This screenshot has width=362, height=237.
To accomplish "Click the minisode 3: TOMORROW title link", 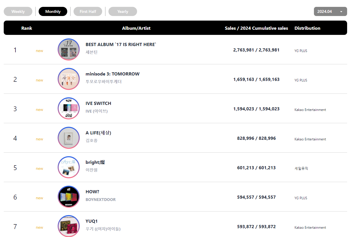I will [x=112, y=74].
